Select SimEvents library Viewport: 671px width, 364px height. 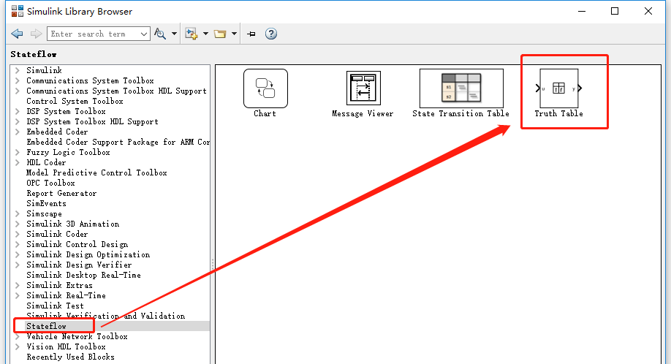46,204
